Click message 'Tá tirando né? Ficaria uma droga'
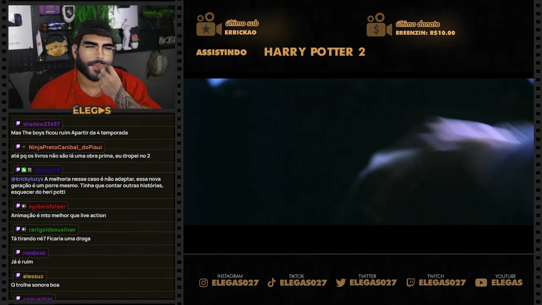542x305 pixels. coord(51,238)
